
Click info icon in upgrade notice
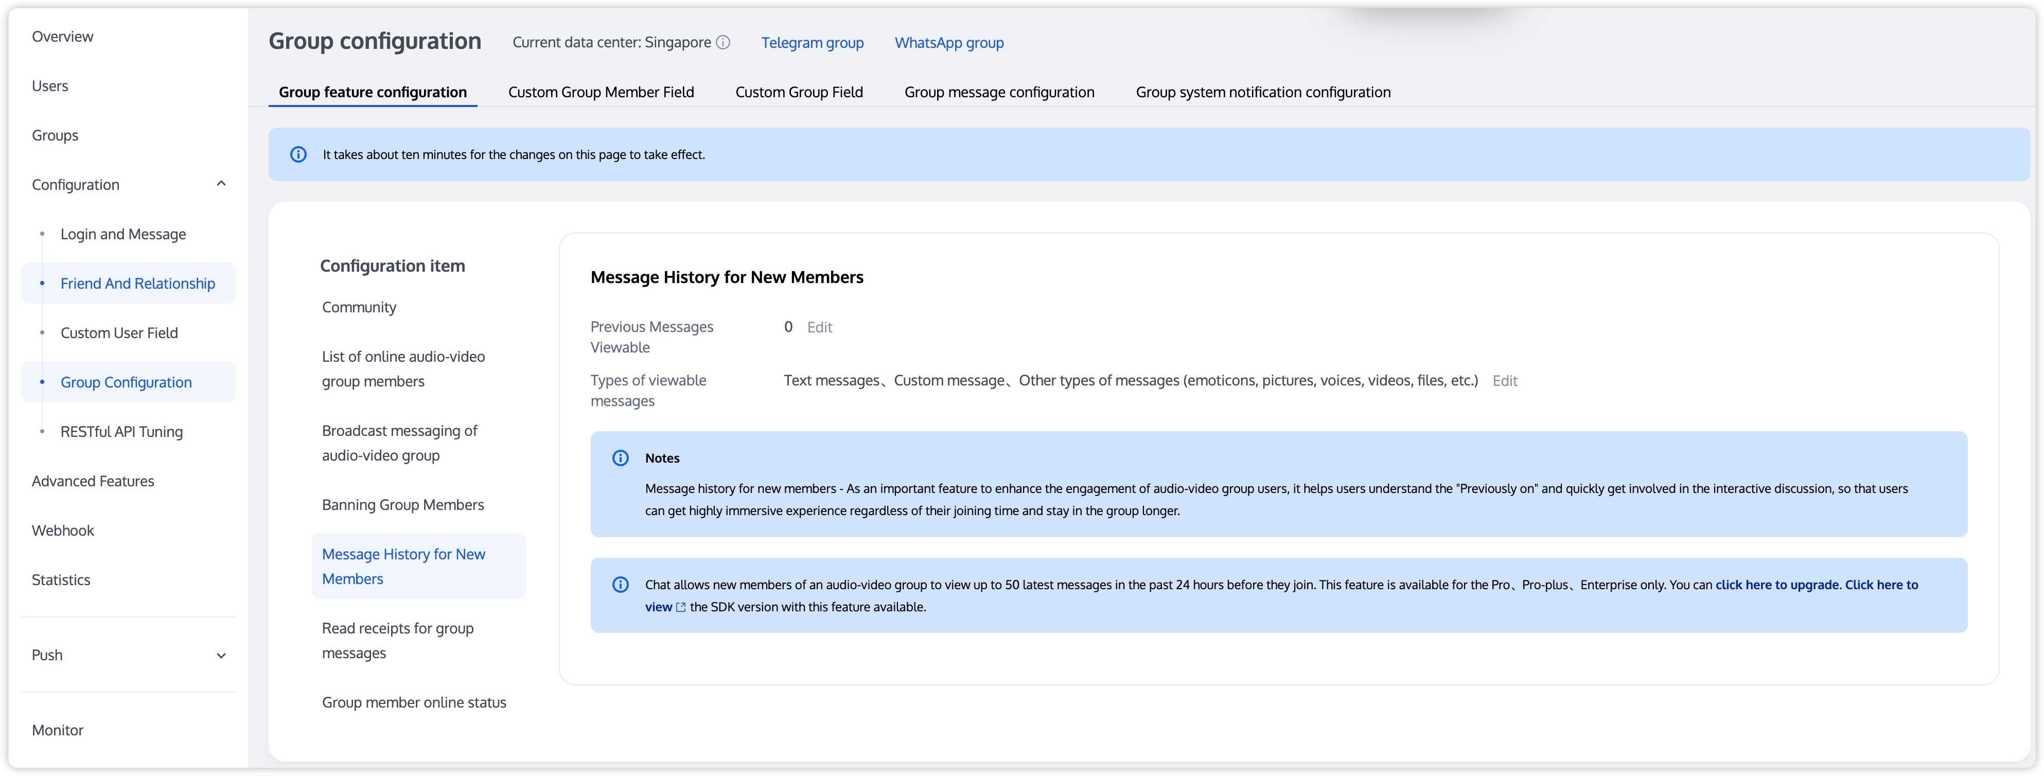621,585
